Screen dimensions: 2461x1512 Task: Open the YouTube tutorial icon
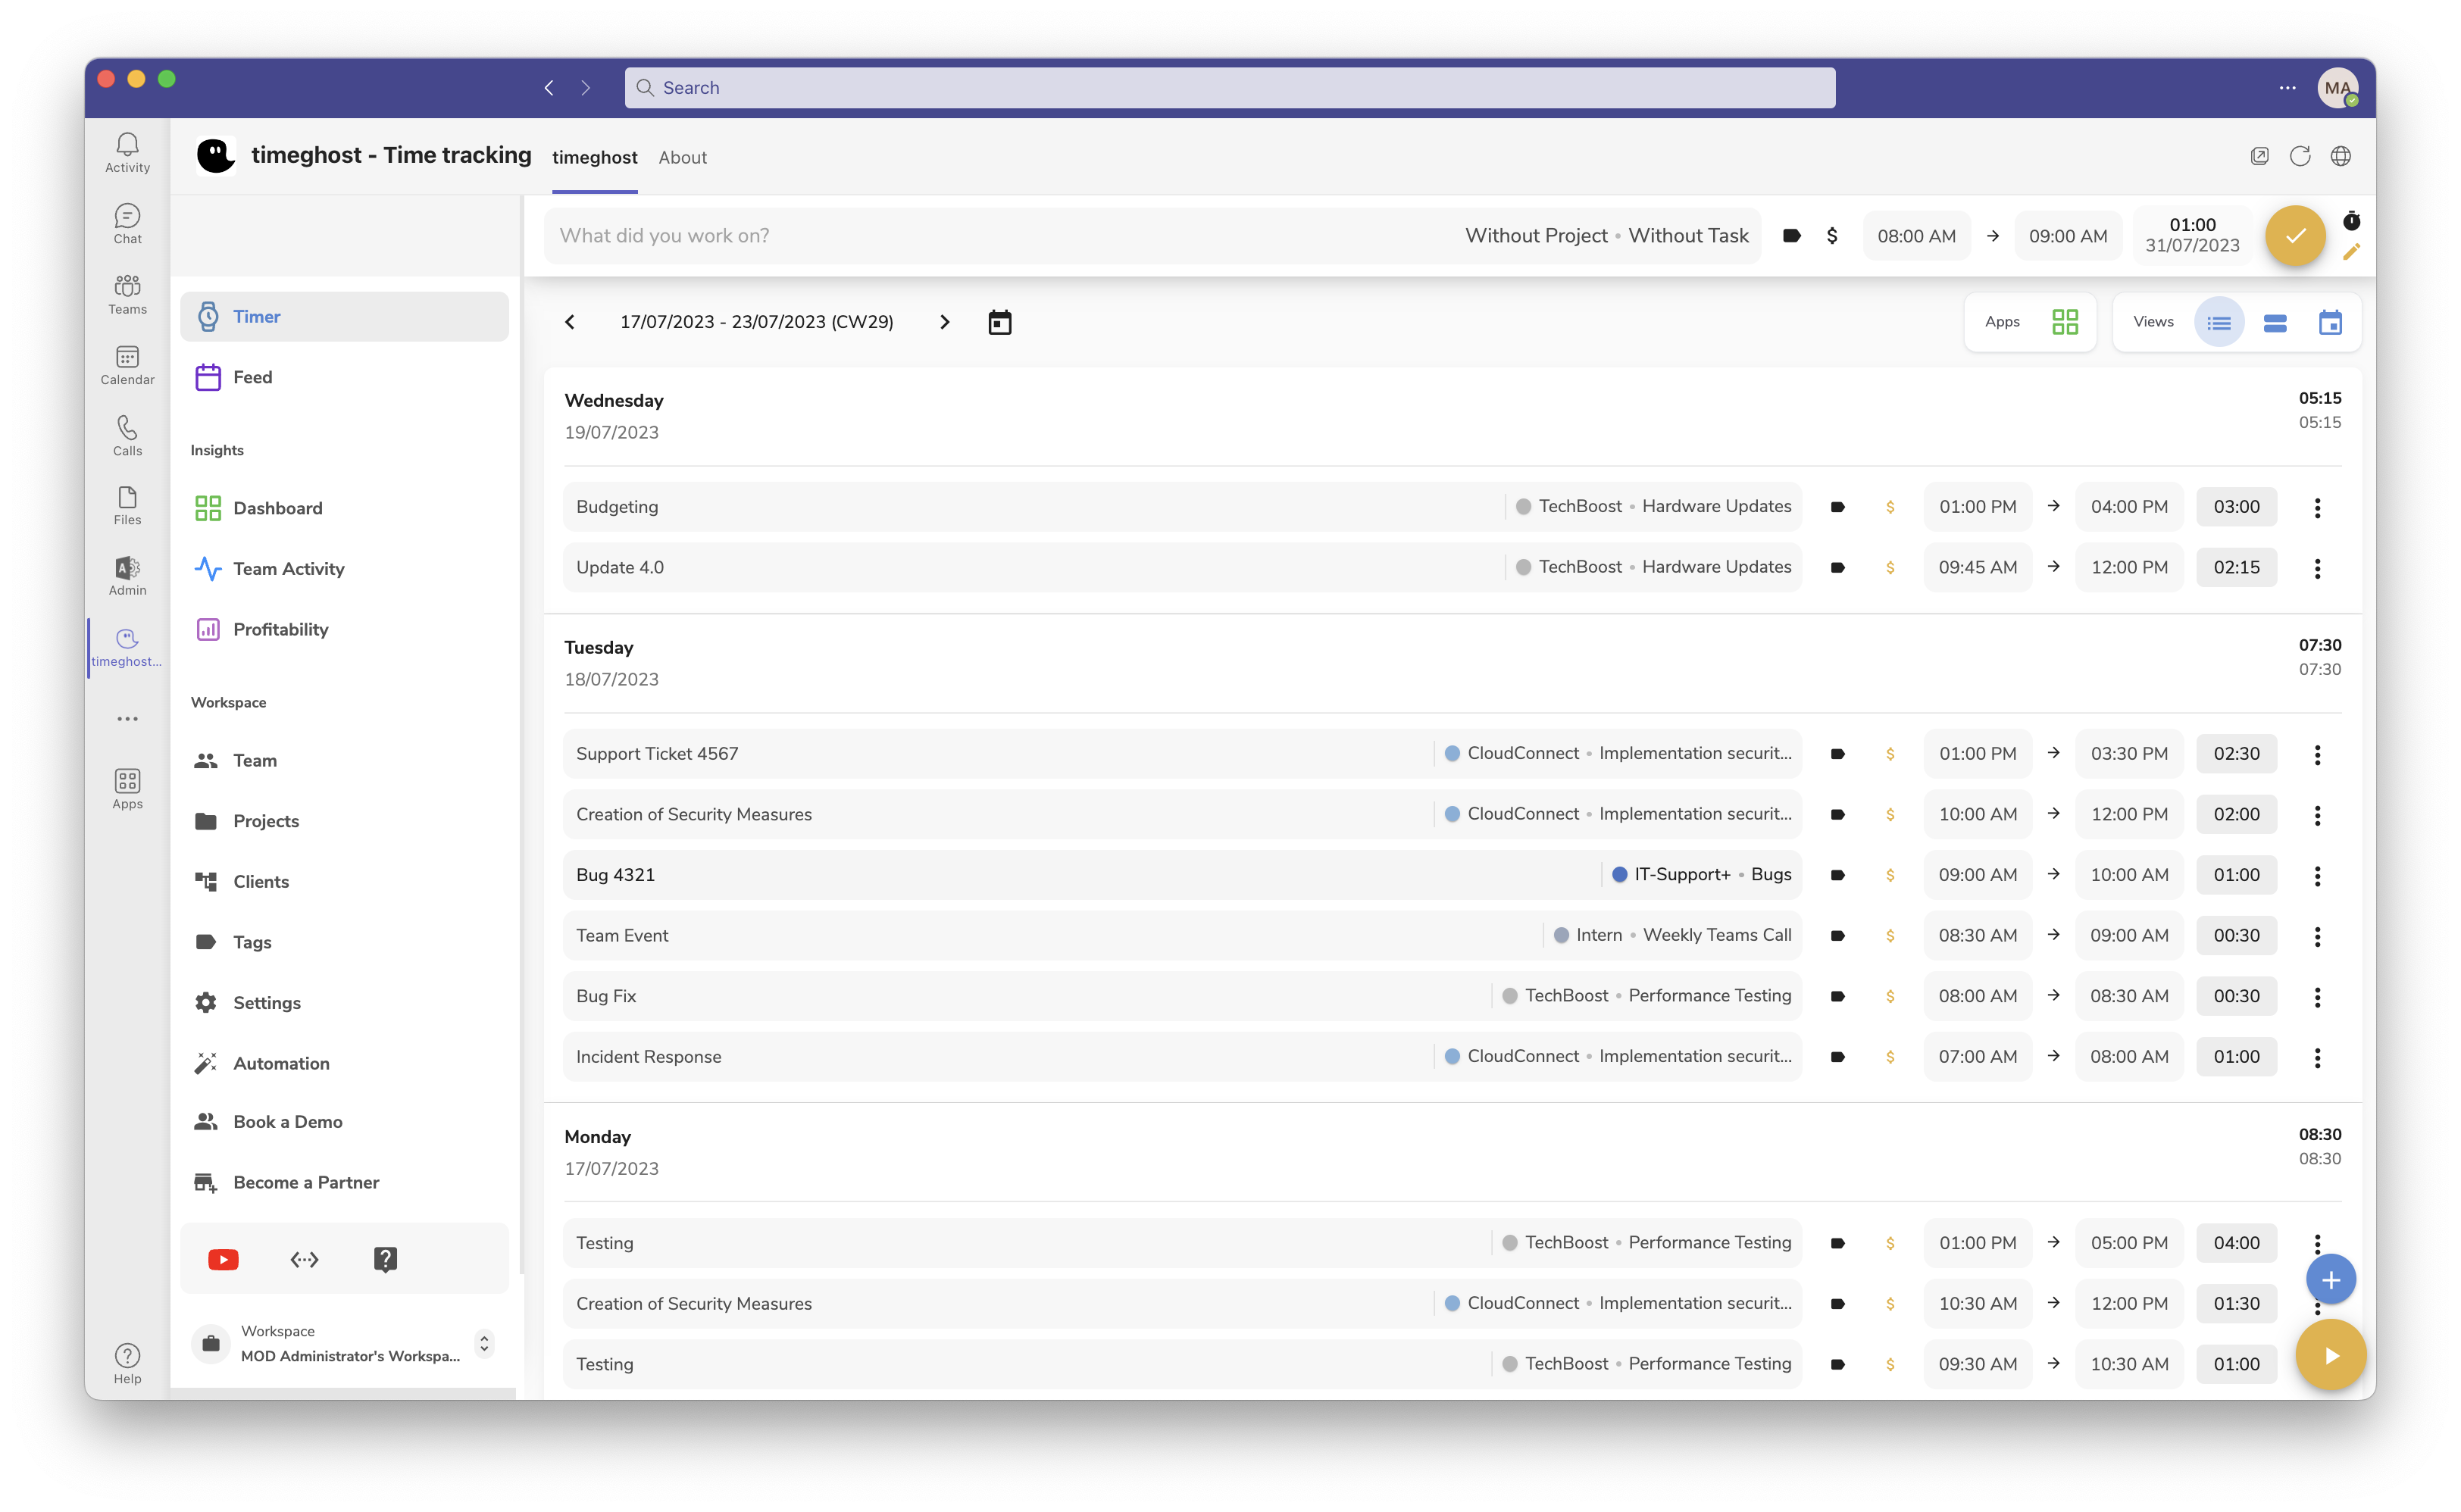pyautogui.click(x=223, y=1259)
